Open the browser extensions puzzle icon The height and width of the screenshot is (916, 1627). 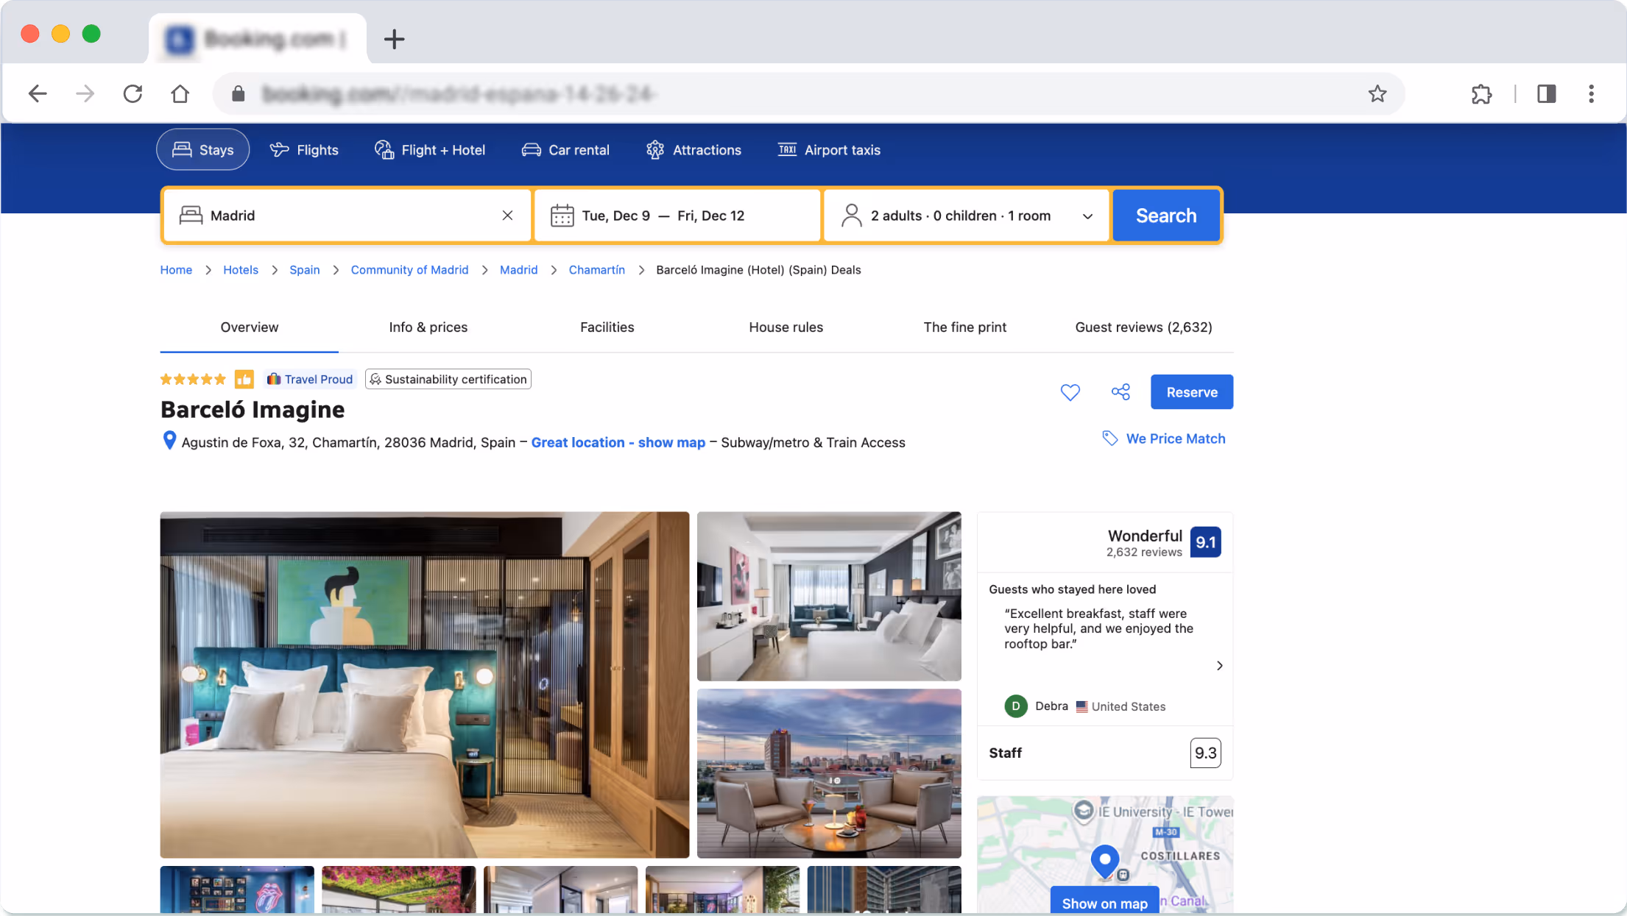[1481, 93]
